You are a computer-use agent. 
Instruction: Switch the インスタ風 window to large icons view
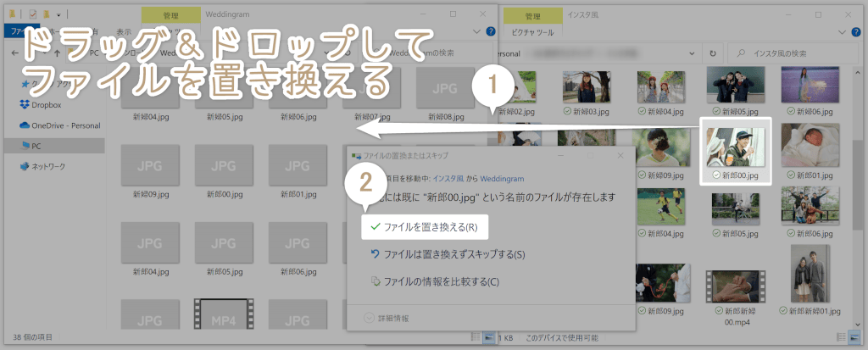click(854, 336)
